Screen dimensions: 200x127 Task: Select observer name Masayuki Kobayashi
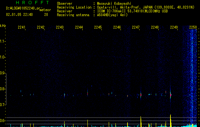[x=114, y=3]
